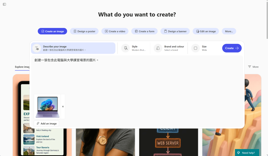Click the Create button with arrow
Viewport: 268px width, 156px height.
[x=232, y=48]
